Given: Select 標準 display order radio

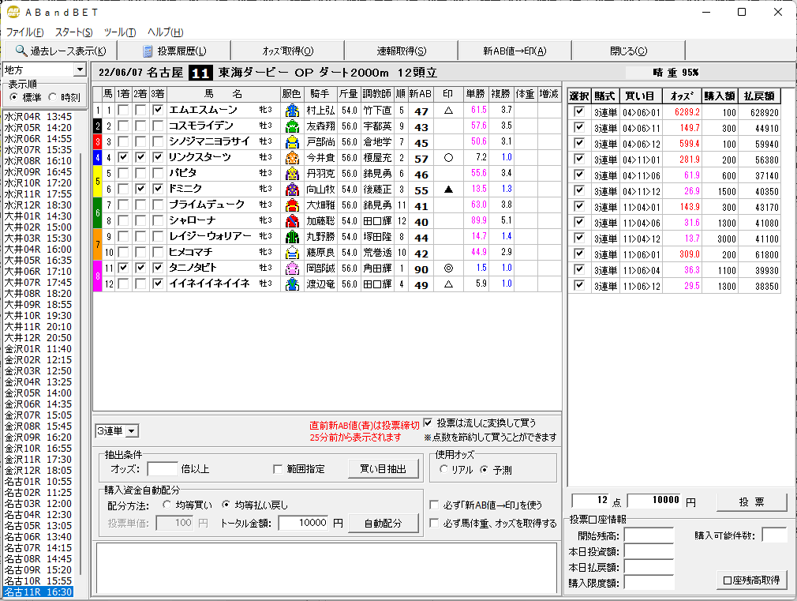Looking at the screenshot, I should 13,96.
